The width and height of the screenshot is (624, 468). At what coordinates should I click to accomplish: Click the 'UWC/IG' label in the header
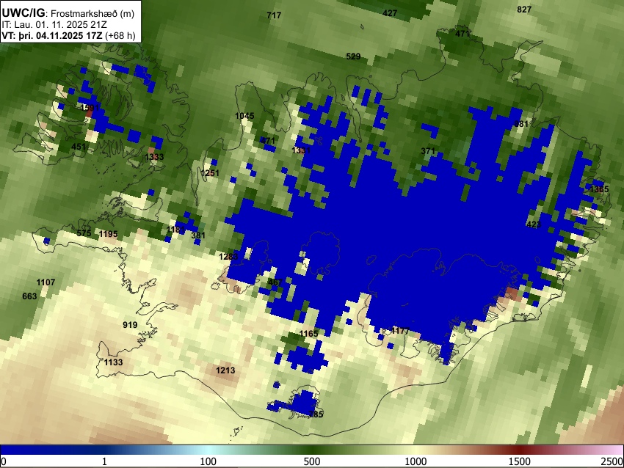point(23,13)
